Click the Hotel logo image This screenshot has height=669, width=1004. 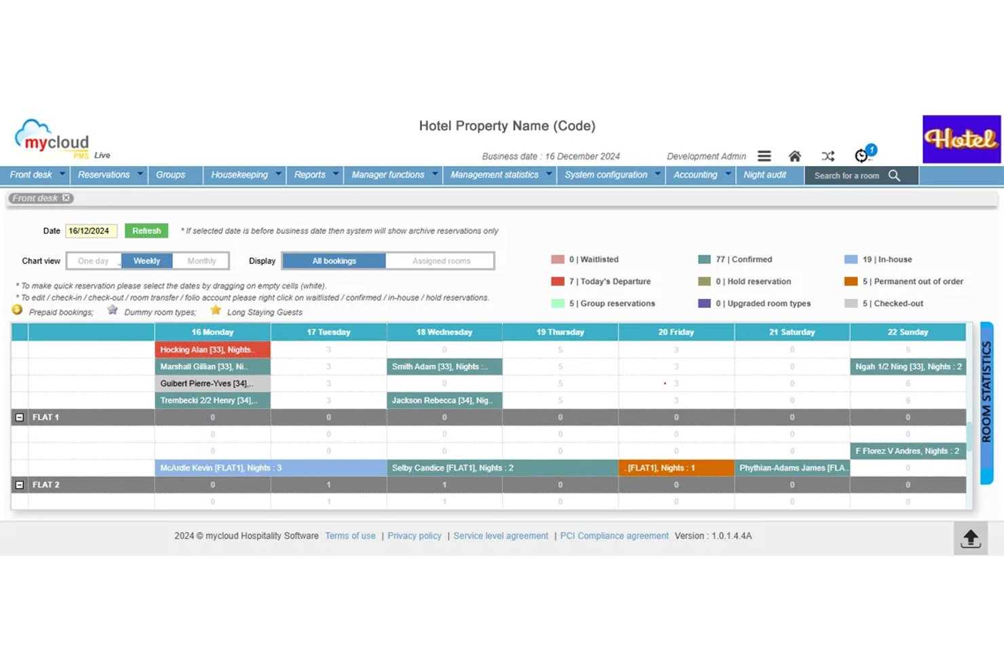point(961,139)
